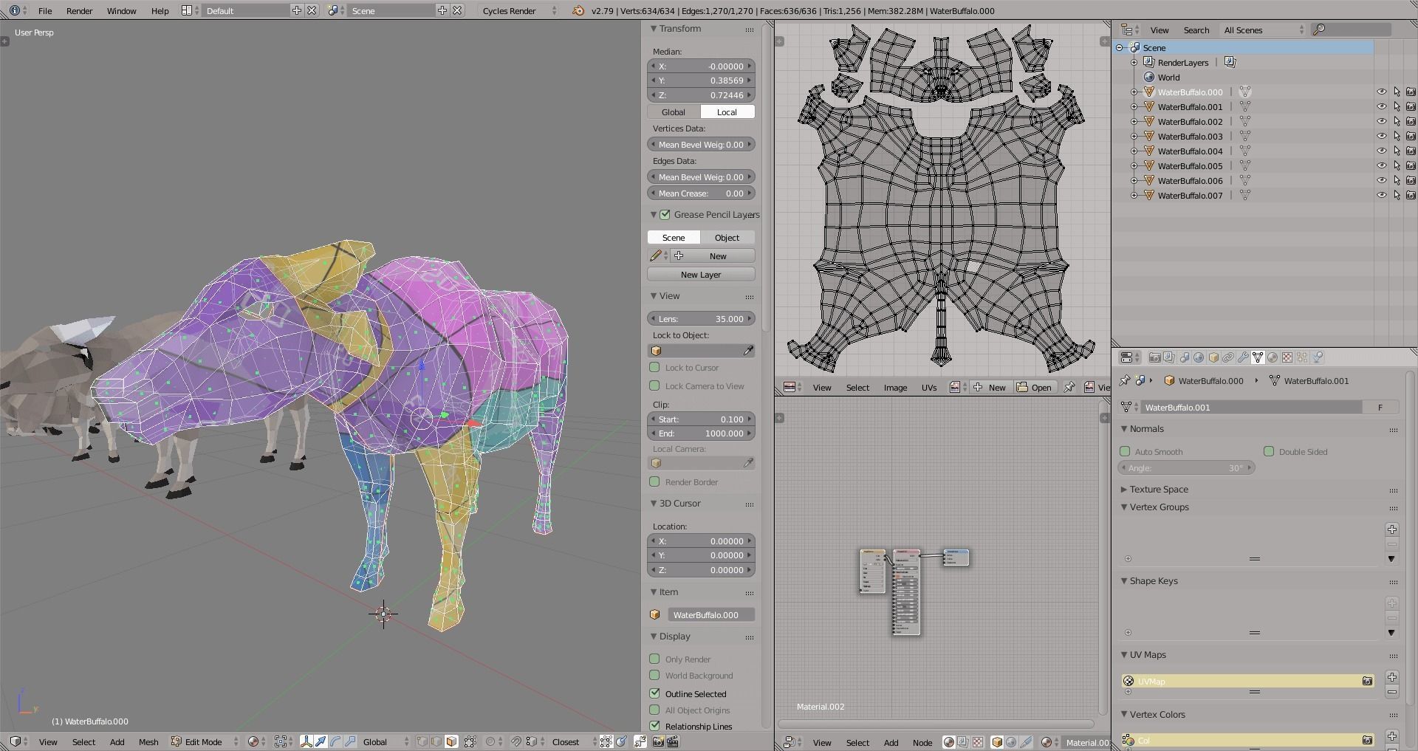This screenshot has height=751, width=1418.
Task: Click New Layer button
Action: pos(701,274)
